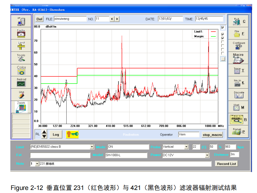Expand the Power DC 12V dropdown
The image size is (257, 193).
[x=207, y=155]
